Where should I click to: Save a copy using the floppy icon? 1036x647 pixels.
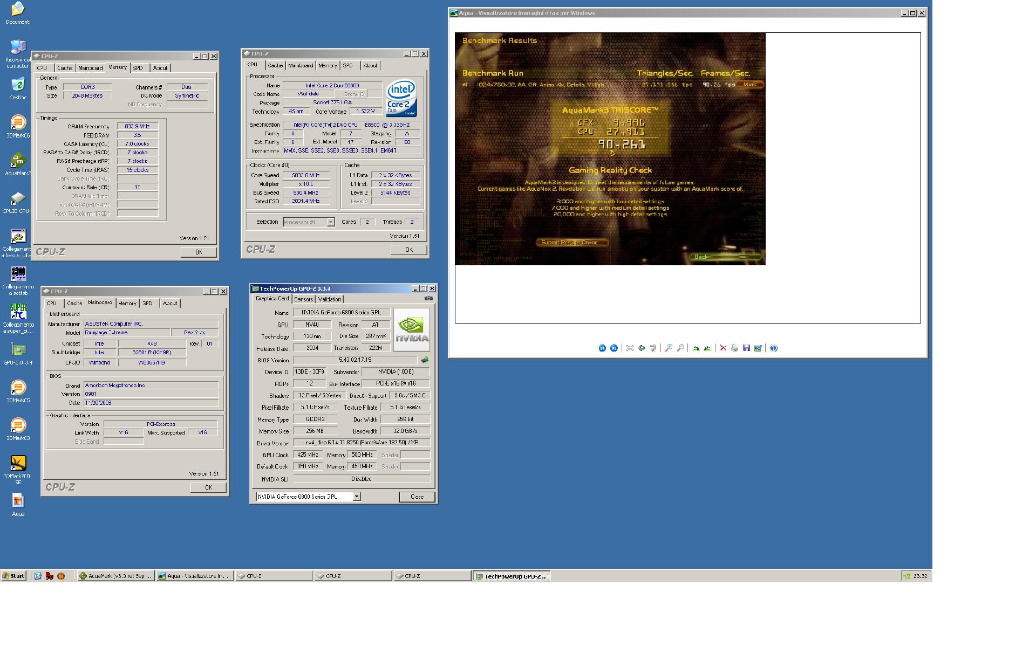746,348
